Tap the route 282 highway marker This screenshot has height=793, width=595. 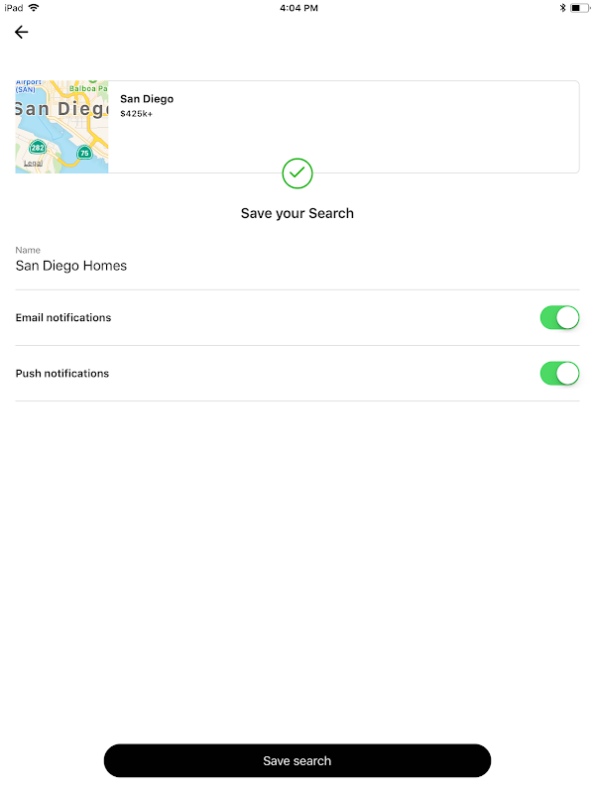[x=38, y=147]
